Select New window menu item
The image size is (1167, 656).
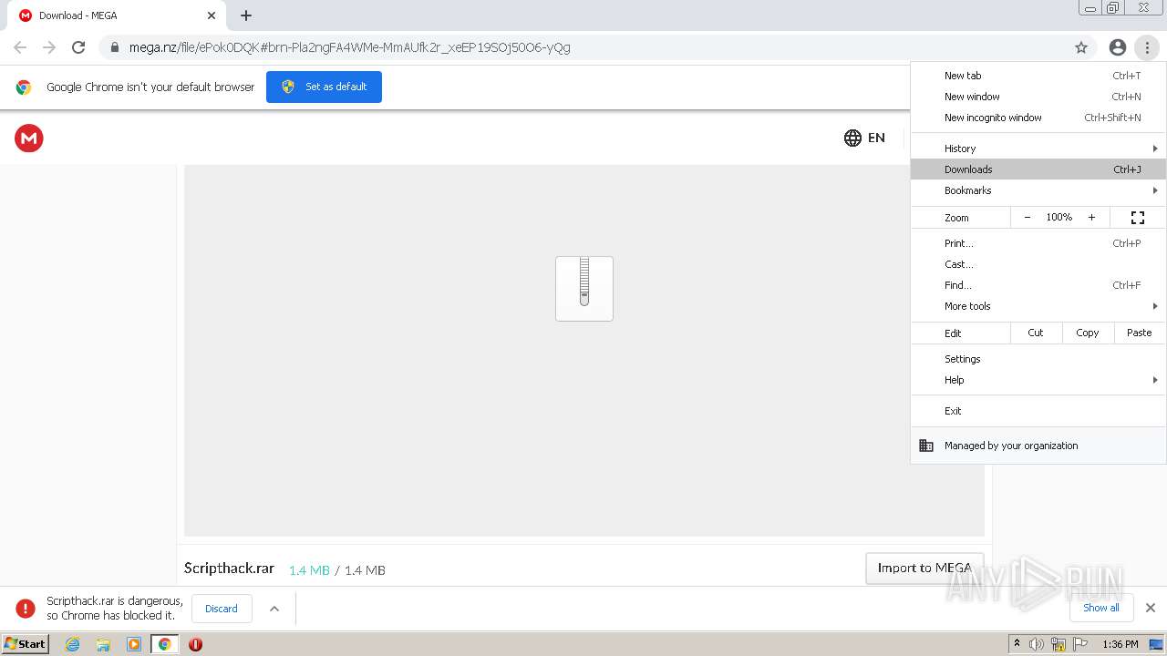1038,97
